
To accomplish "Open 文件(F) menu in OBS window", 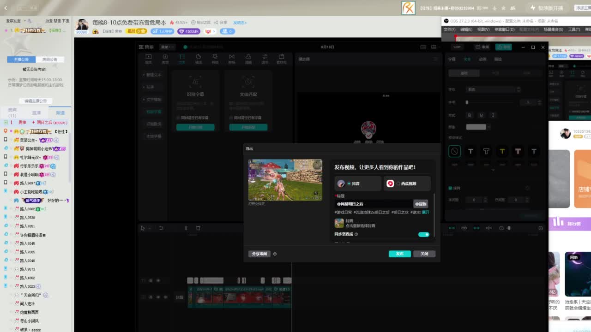I will [x=449, y=30].
